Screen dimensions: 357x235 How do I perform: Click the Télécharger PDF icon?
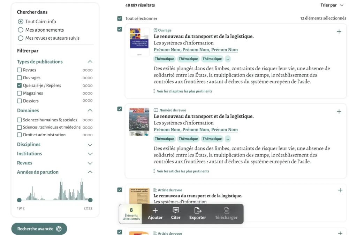point(226,210)
